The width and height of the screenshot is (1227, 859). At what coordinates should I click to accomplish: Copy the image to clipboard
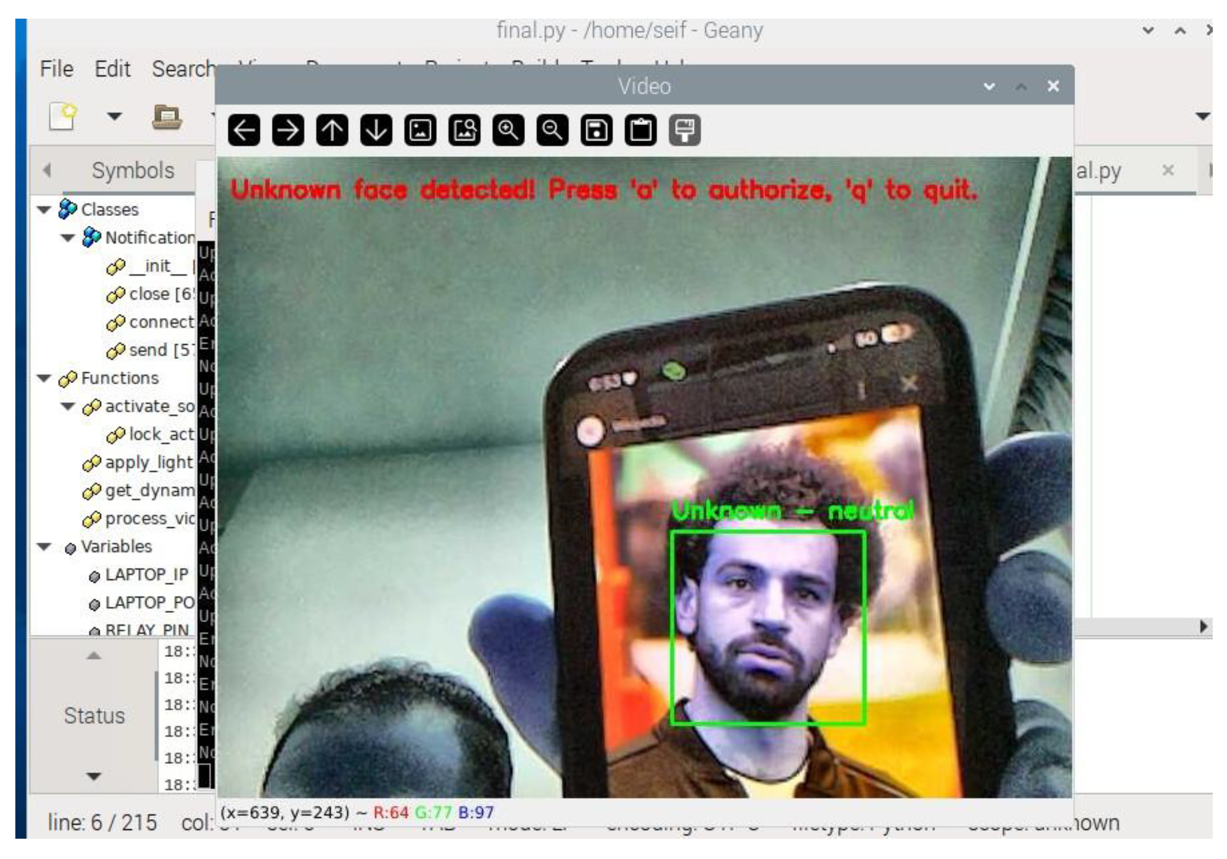[640, 130]
